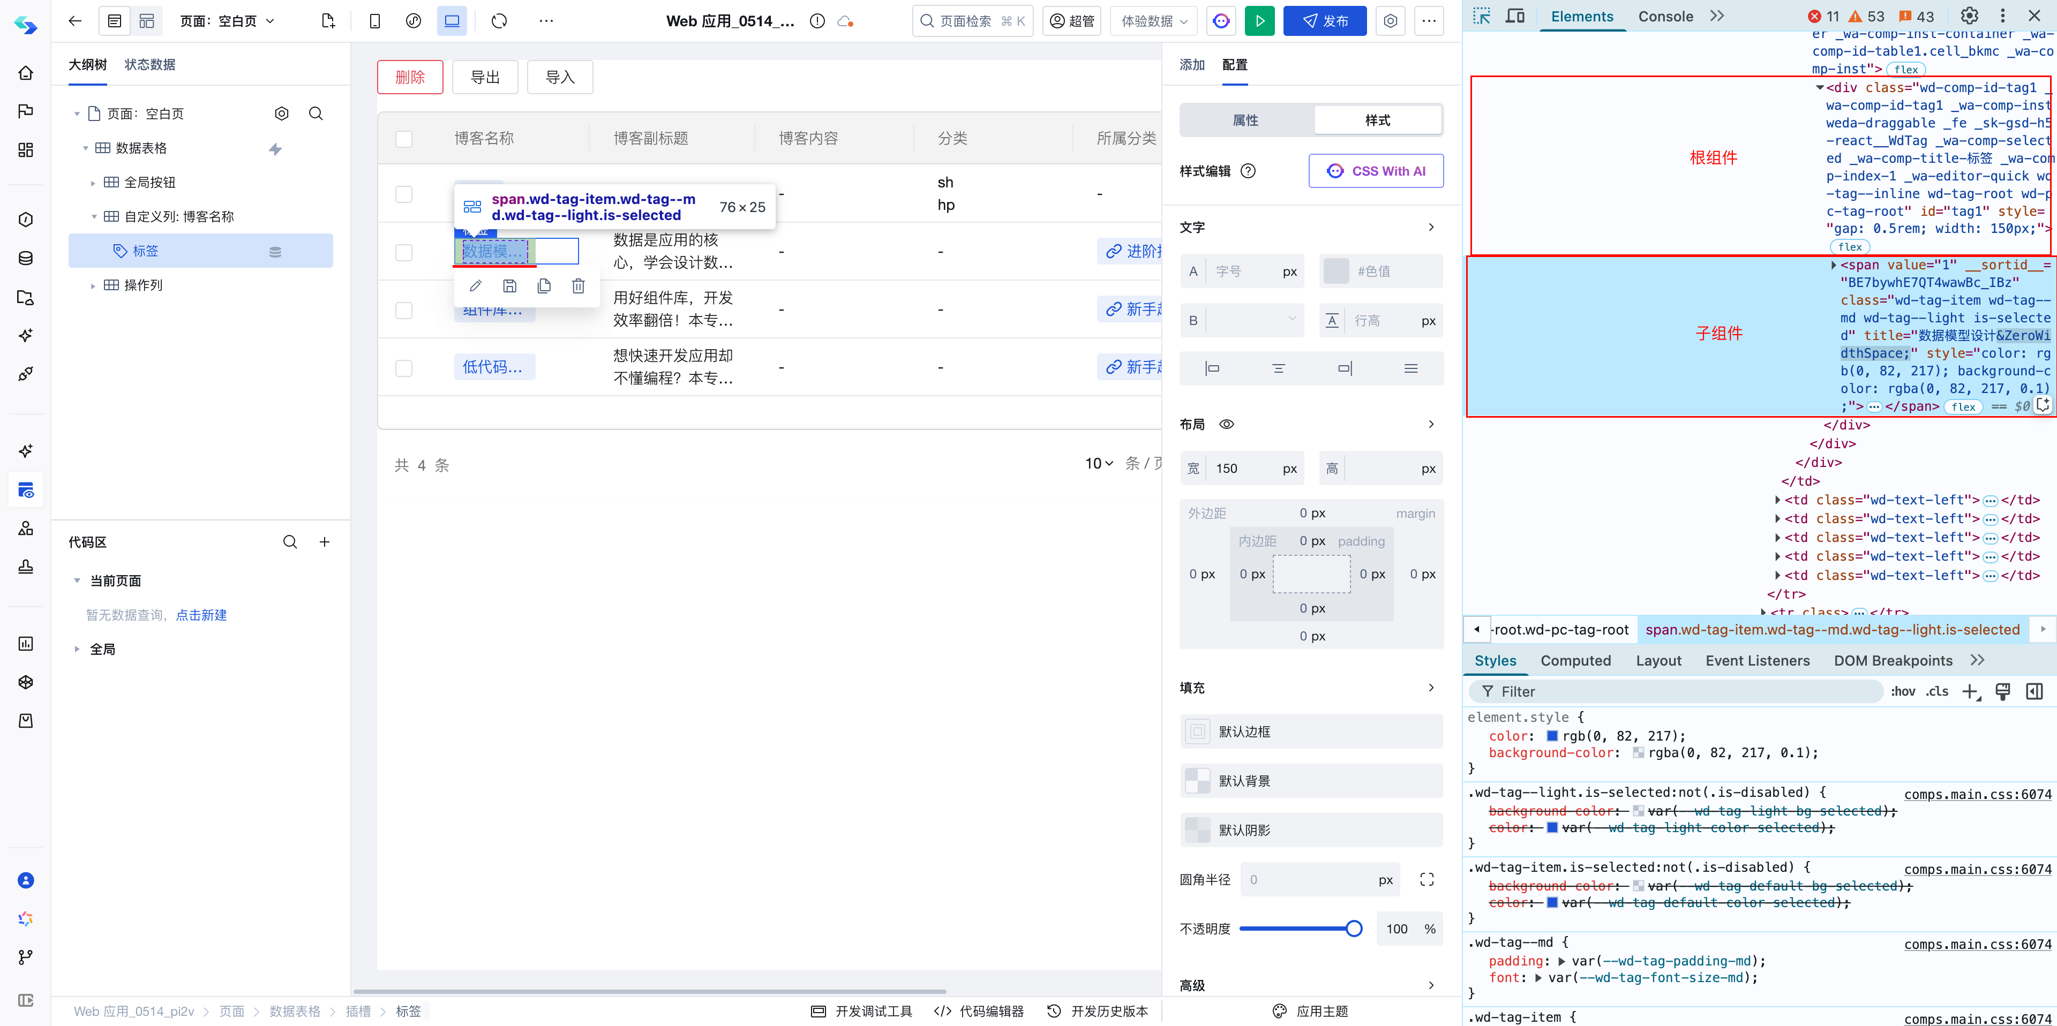Image resolution: width=2057 pixels, height=1026 pixels.
Task: Toggle layout visibility eye icon
Action: click(1227, 424)
